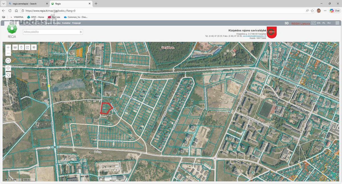The image size is (342, 184).
Task: Close the Regia tab
Action: 89,4
